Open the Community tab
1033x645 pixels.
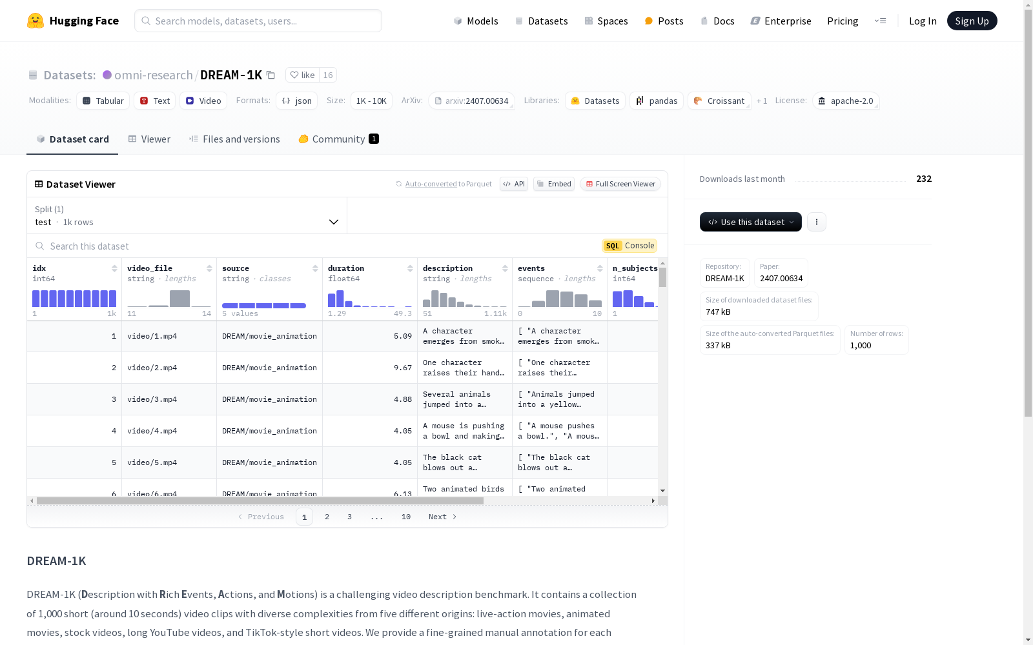pyautogui.click(x=338, y=139)
